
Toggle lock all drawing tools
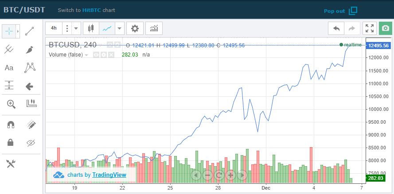(x=10, y=142)
